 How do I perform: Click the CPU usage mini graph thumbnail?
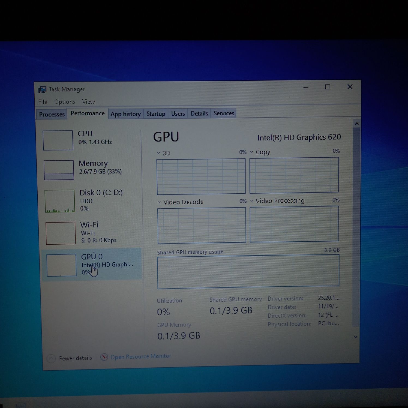coord(58,140)
